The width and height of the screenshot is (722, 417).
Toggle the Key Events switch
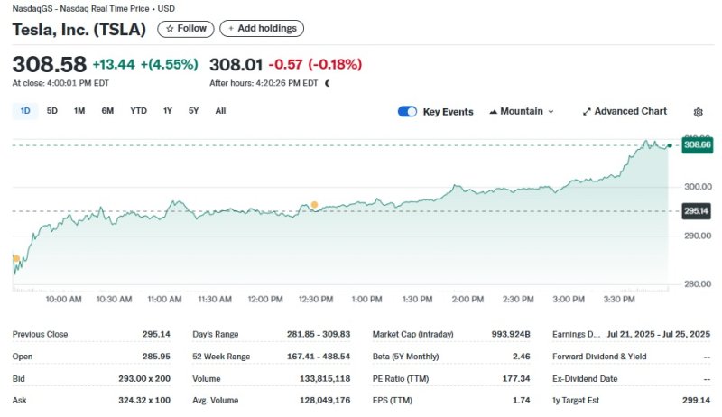click(x=408, y=111)
